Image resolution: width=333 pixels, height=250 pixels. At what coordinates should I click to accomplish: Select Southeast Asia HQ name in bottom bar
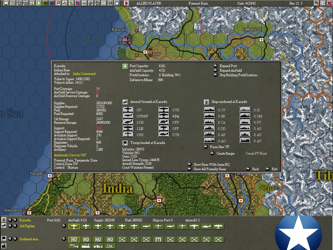(29, 239)
